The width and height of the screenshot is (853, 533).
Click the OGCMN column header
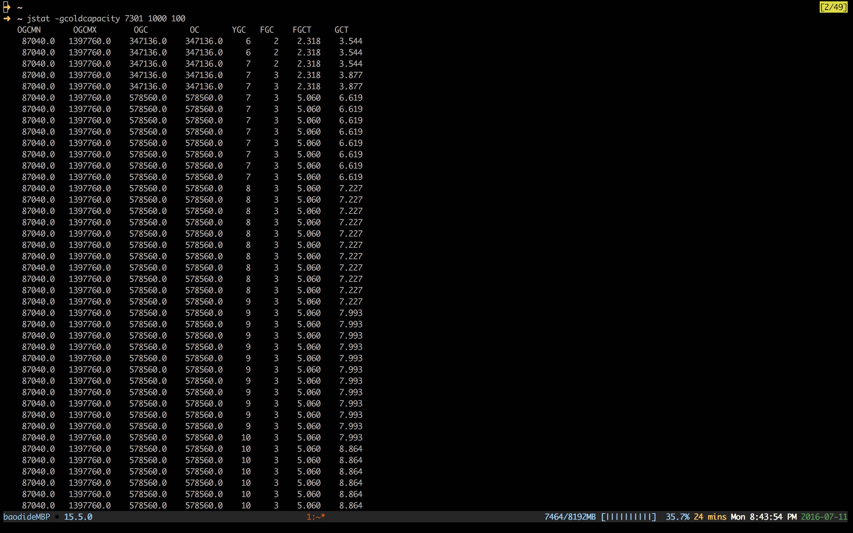[29, 30]
